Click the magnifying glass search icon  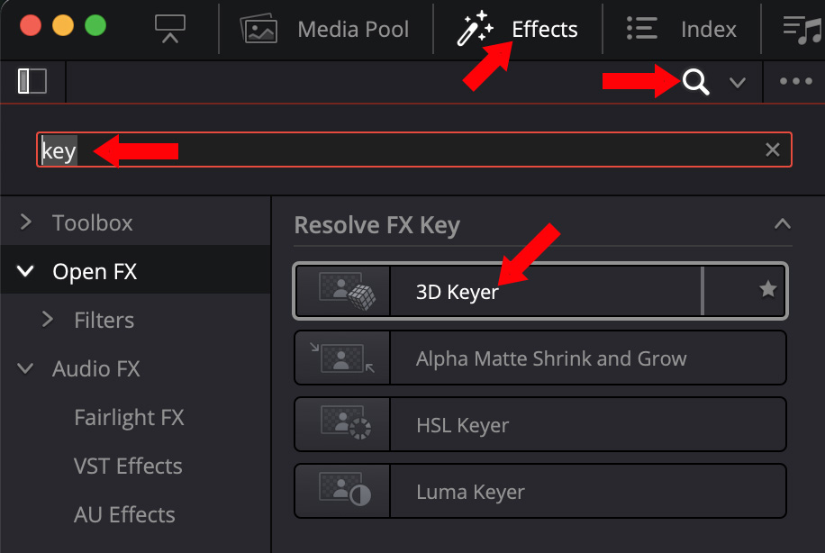[x=695, y=82]
